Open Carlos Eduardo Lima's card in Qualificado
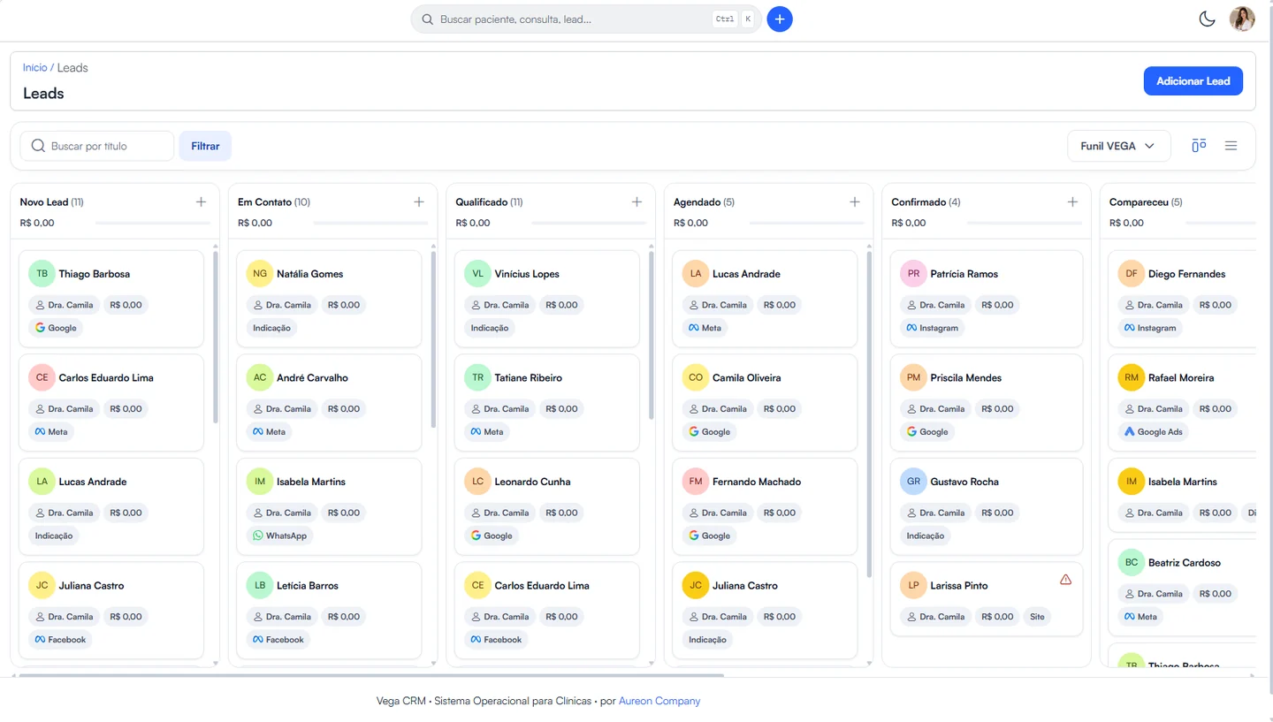 coord(547,611)
